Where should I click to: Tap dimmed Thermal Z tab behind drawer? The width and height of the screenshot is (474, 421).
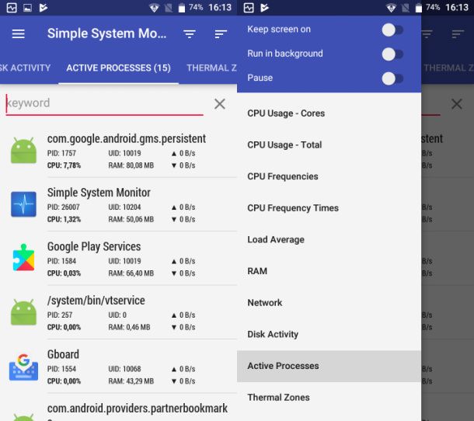448,68
